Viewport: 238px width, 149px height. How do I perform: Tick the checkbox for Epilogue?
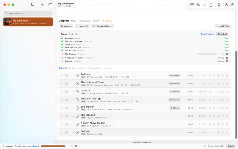point(66,132)
